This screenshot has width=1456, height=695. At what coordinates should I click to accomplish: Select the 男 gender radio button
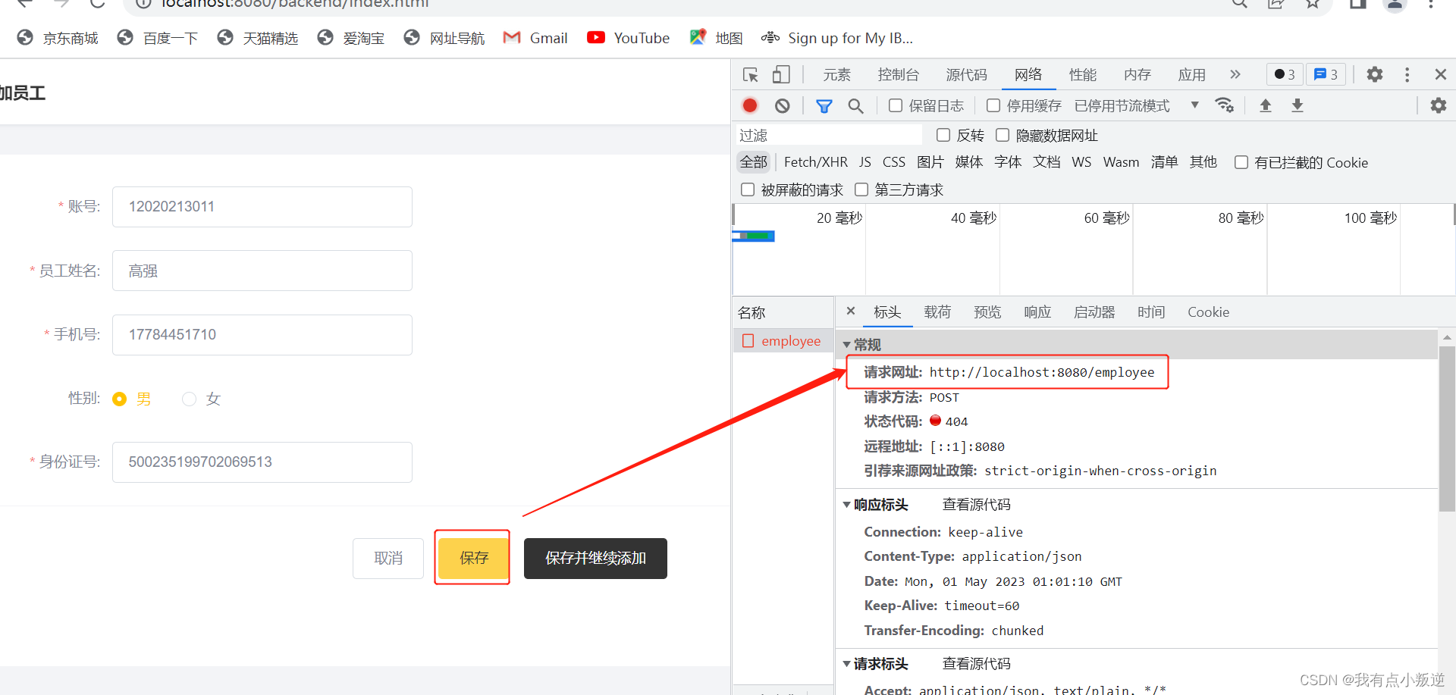coord(119,399)
